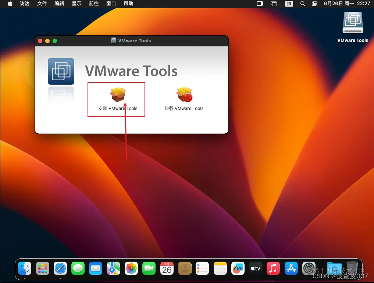Launch Freeform from the Dock
This screenshot has height=283, width=374.
(x=238, y=268)
